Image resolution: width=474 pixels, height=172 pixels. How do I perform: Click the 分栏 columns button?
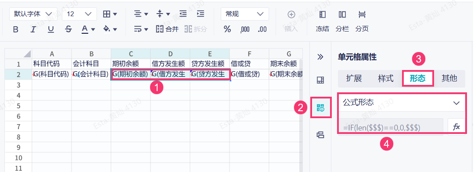pos(342,21)
